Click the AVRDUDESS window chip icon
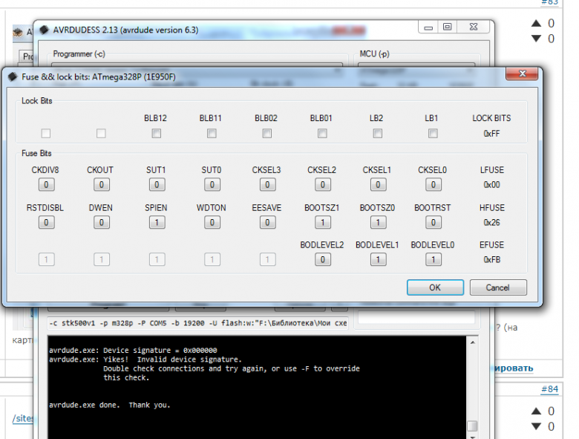579x439 pixels. click(x=44, y=30)
